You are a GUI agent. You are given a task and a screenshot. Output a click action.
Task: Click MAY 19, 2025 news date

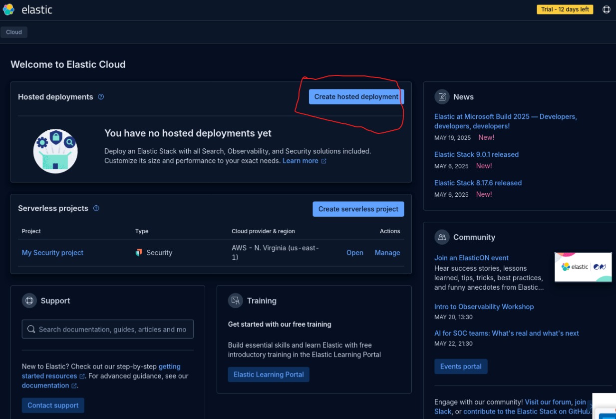[452, 138]
